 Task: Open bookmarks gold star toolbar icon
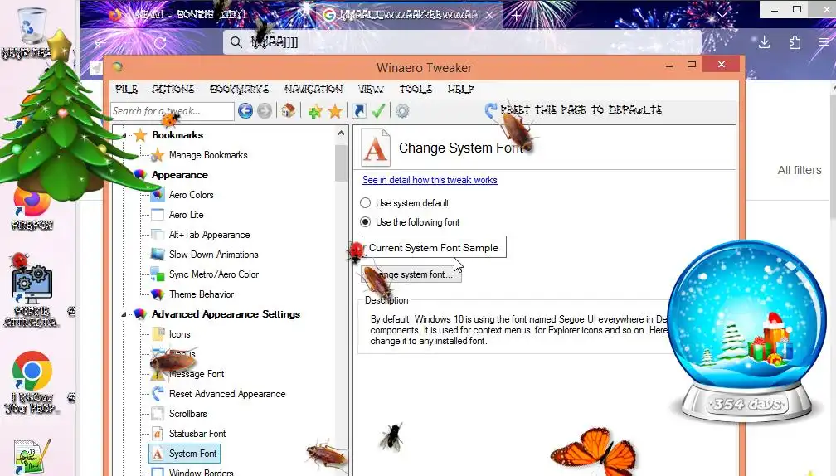(335, 111)
